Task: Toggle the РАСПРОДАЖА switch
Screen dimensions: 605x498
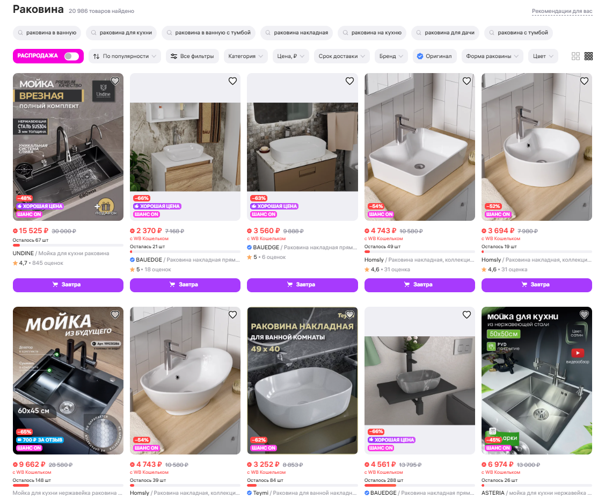Action: [x=71, y=56]
